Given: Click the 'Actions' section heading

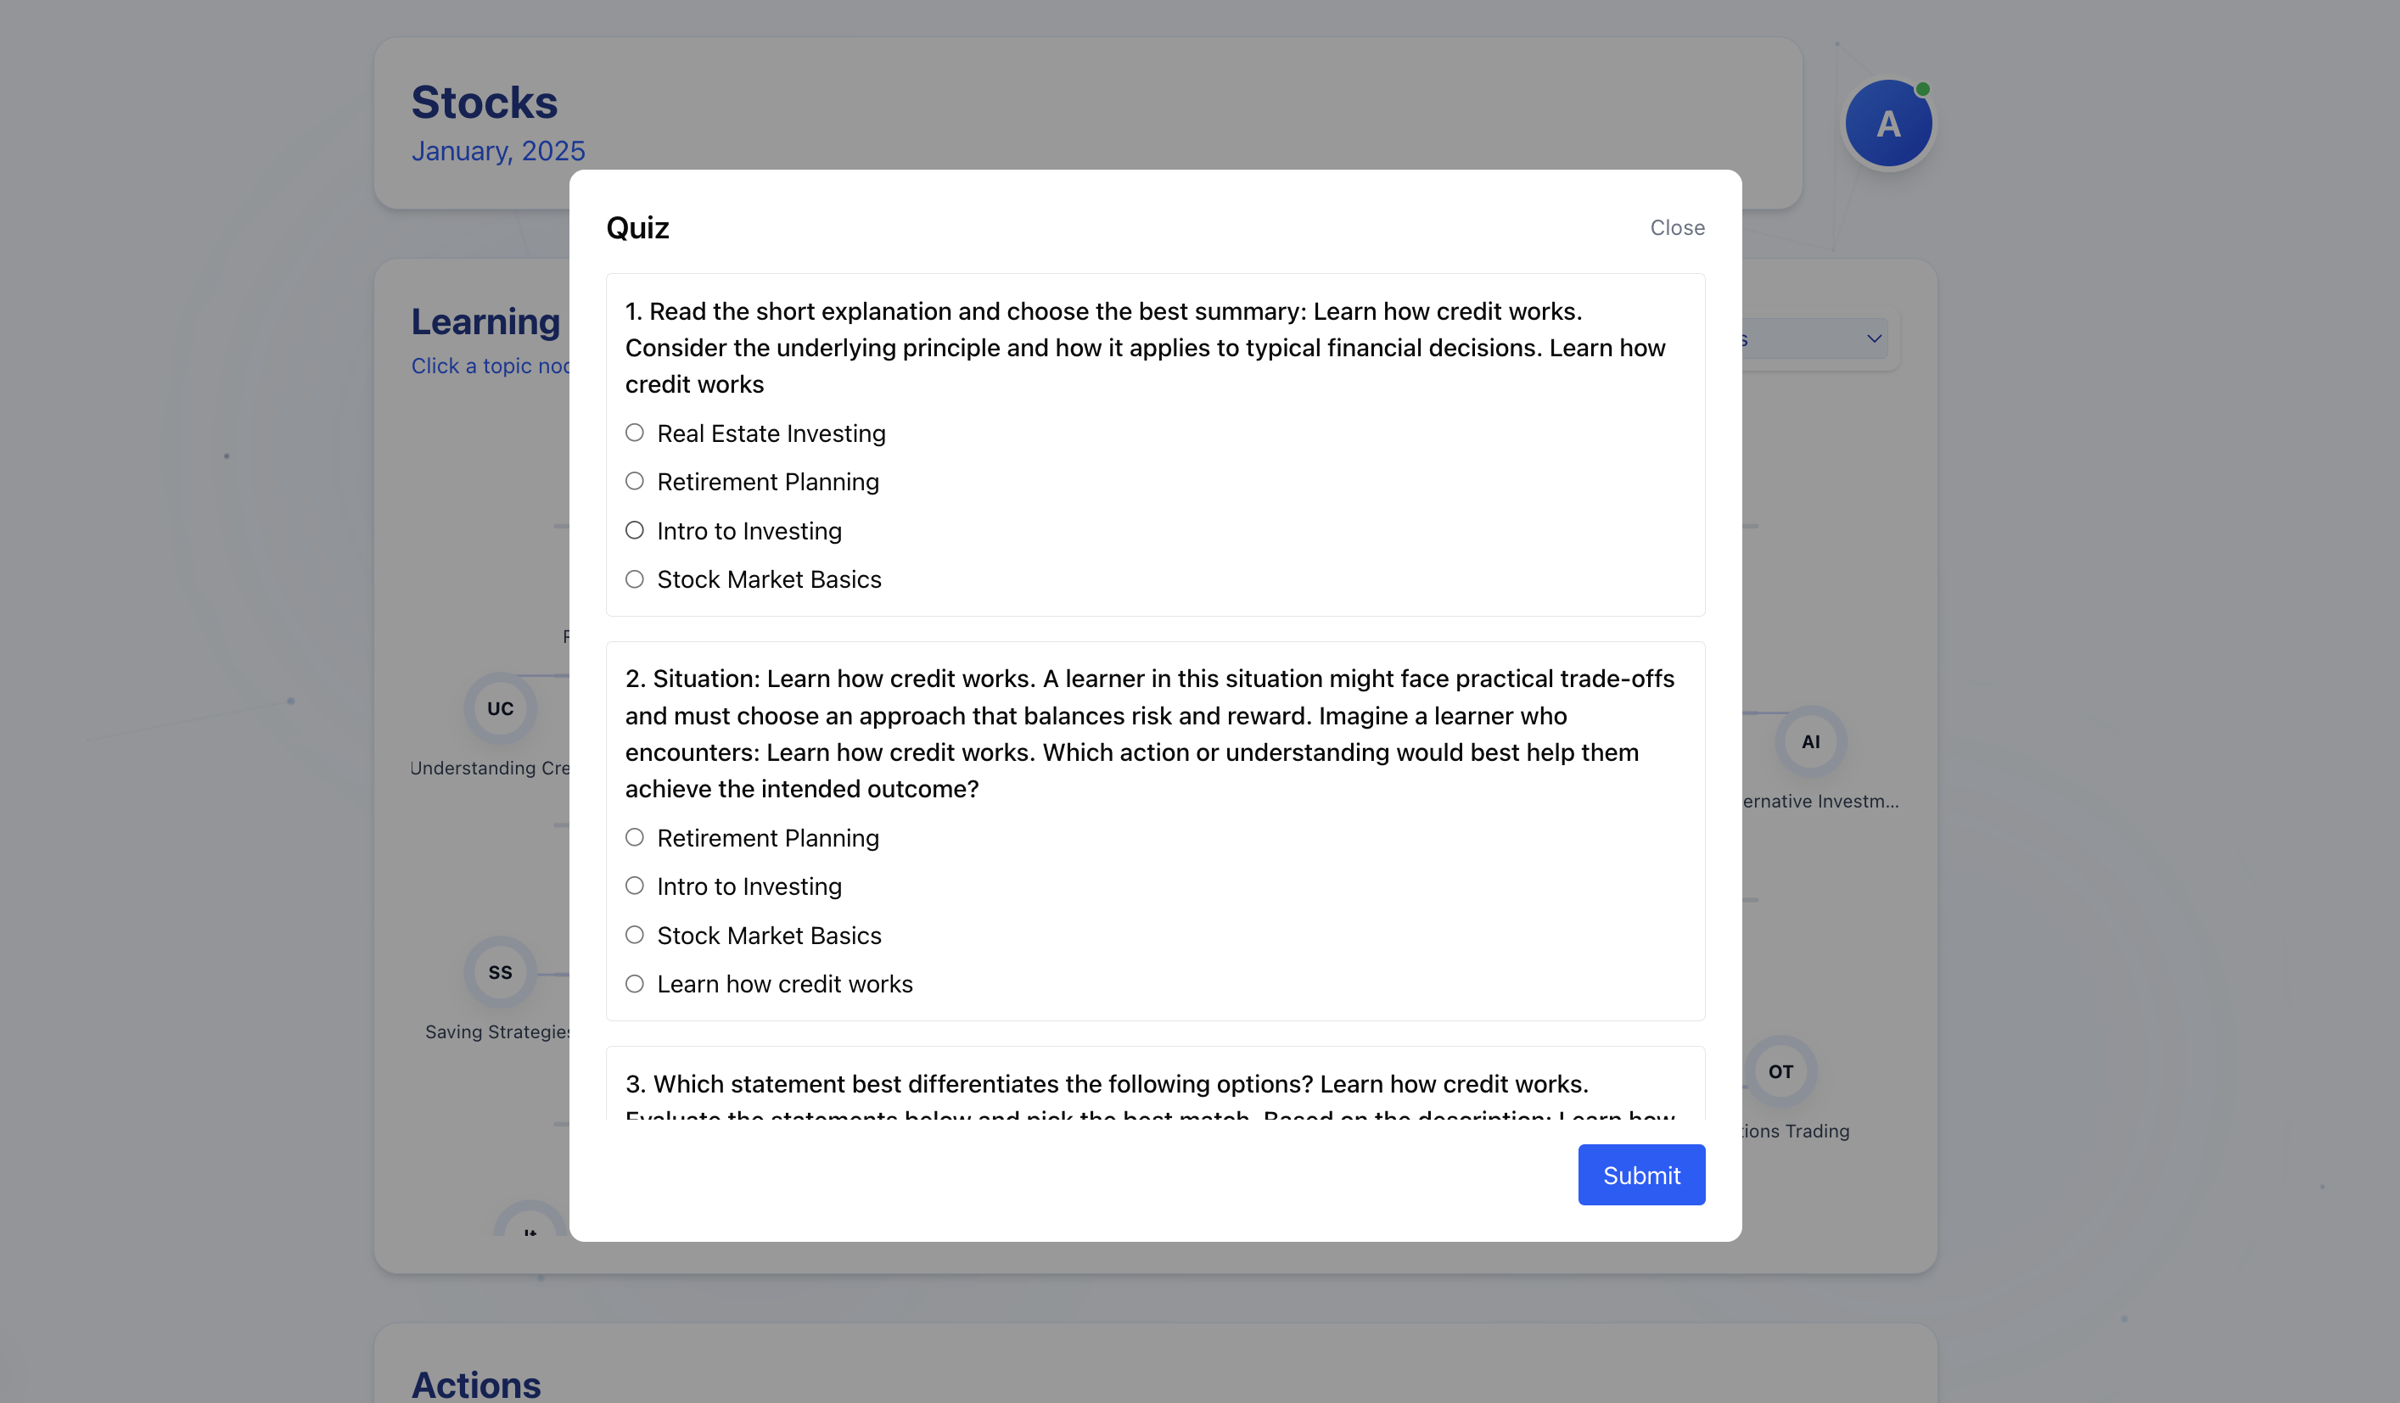Looking at the screenshot, I should point(475,1384).
